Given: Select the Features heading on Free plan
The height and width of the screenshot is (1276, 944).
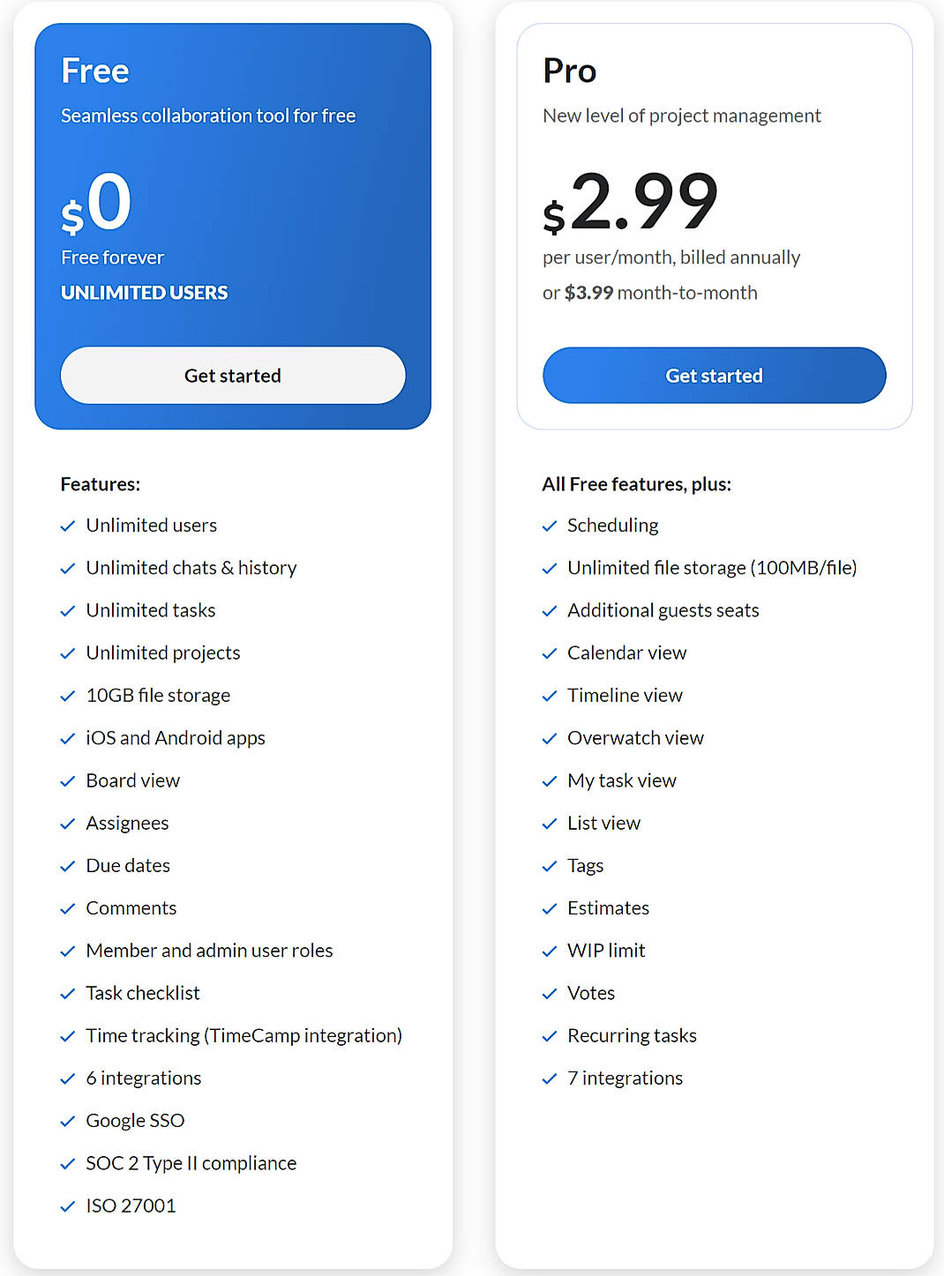Looking at the screenshot, I should click(100, 484).
